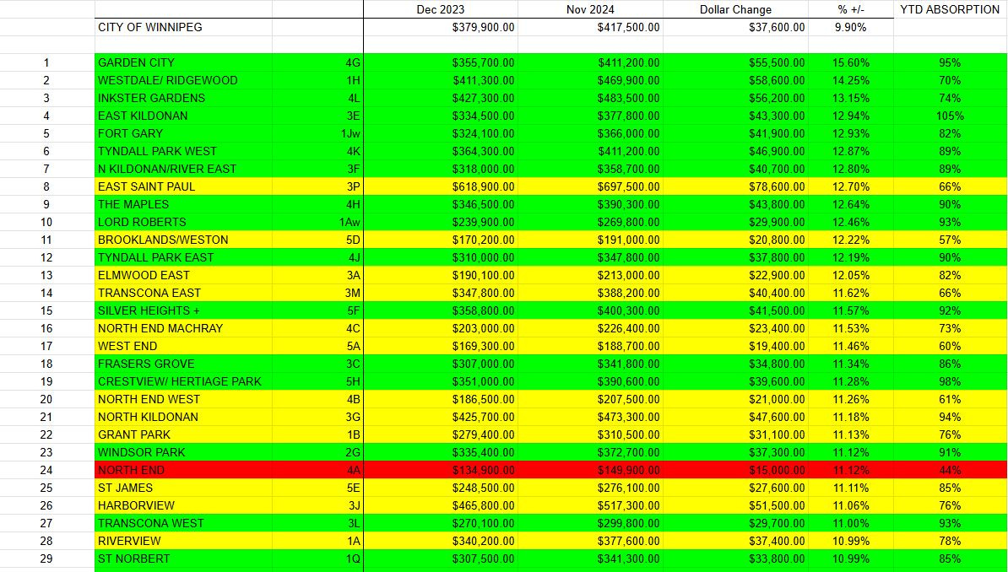Select the 'FRASERS GROVE' cell

pos(183,364)
